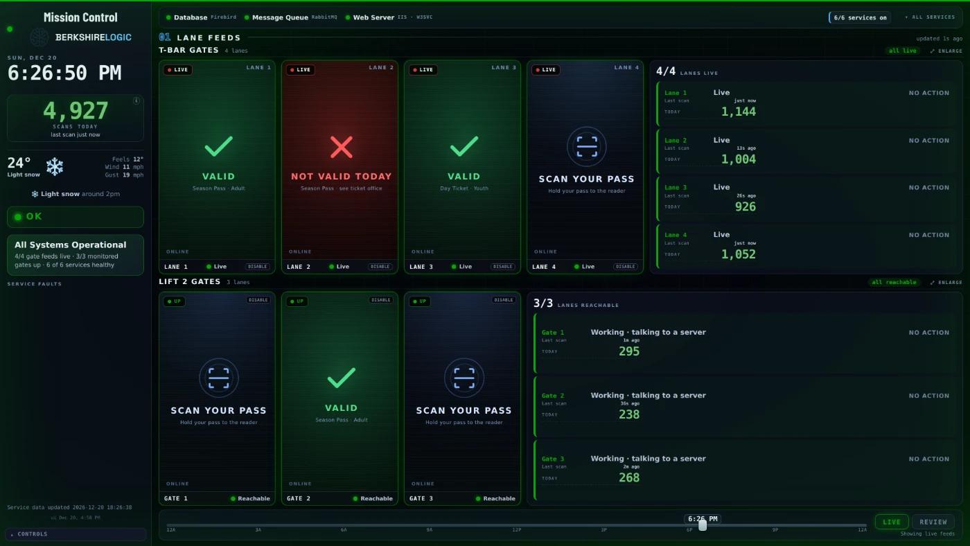970x546 pixels.
Task: Click the UP badge on Gate 1 feed
Action: tap(175, 301)
